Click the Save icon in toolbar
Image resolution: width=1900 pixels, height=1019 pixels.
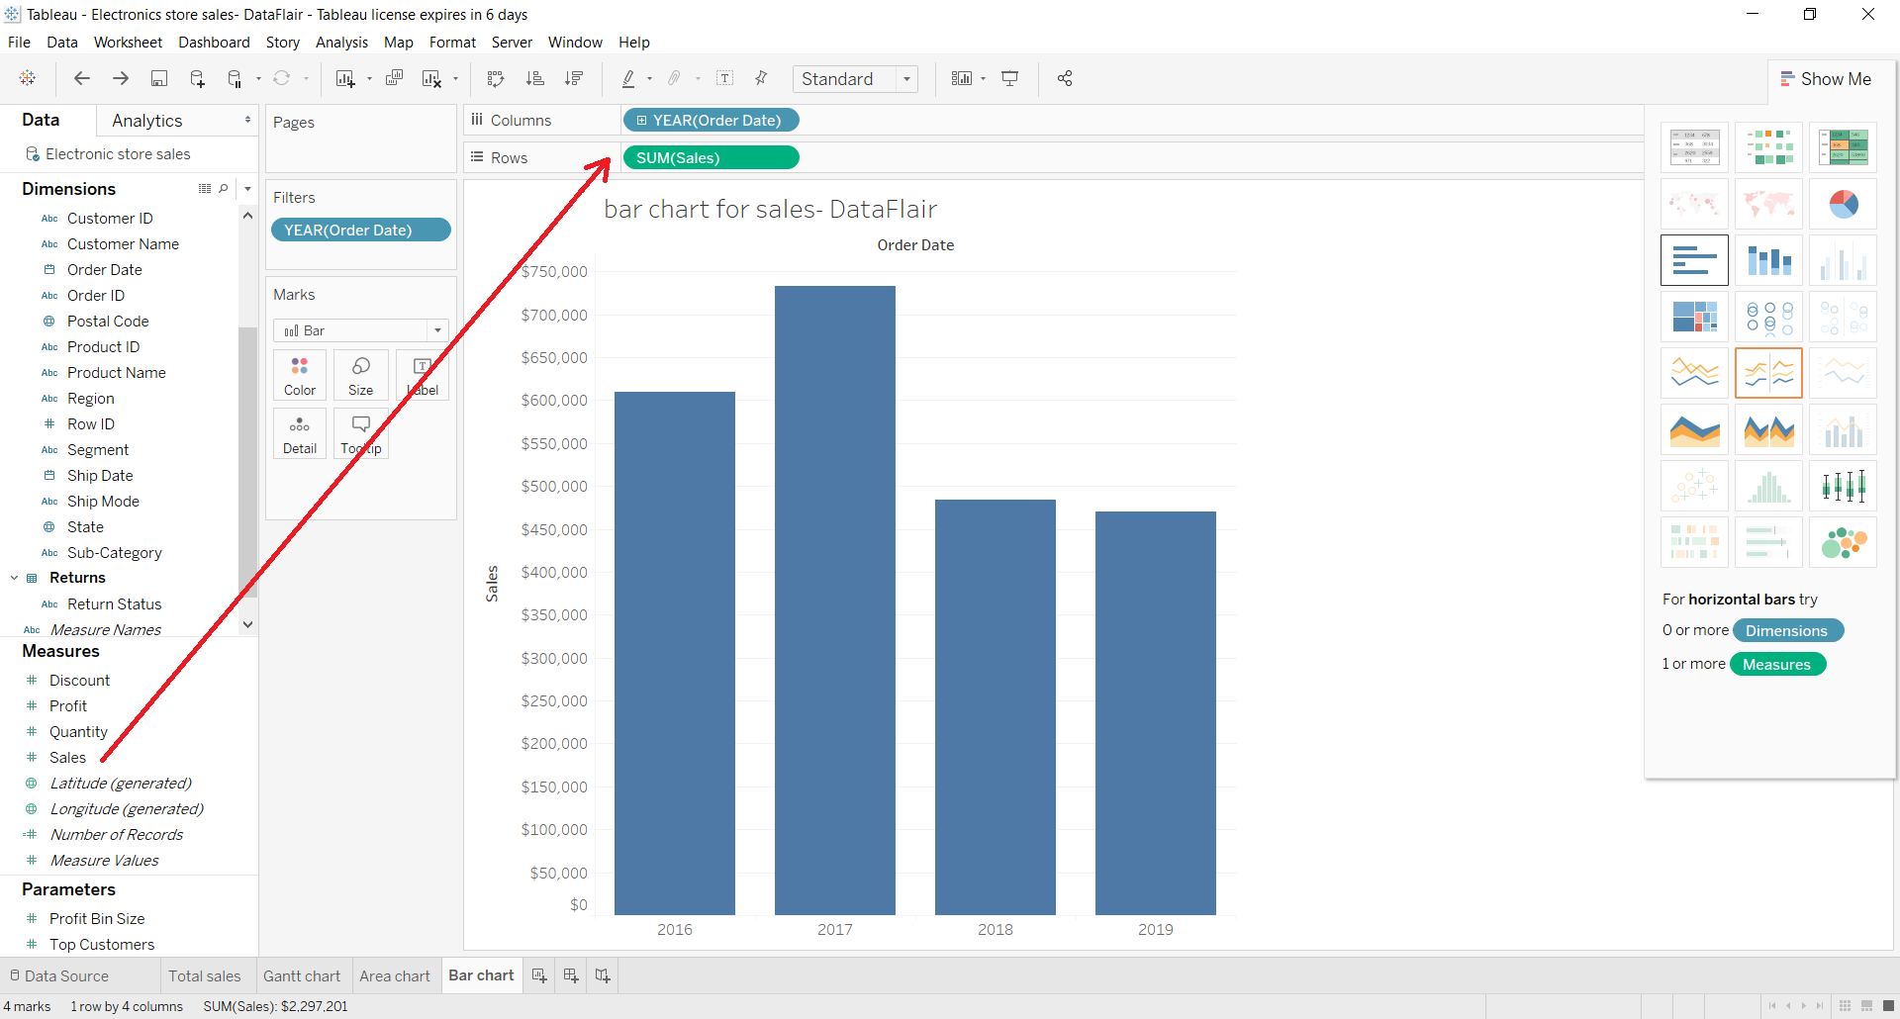[158, 79]
